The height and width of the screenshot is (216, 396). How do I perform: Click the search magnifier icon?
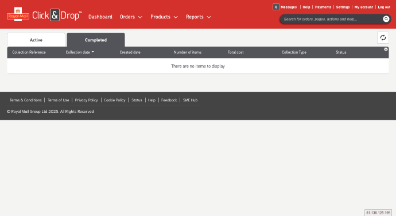386,19
